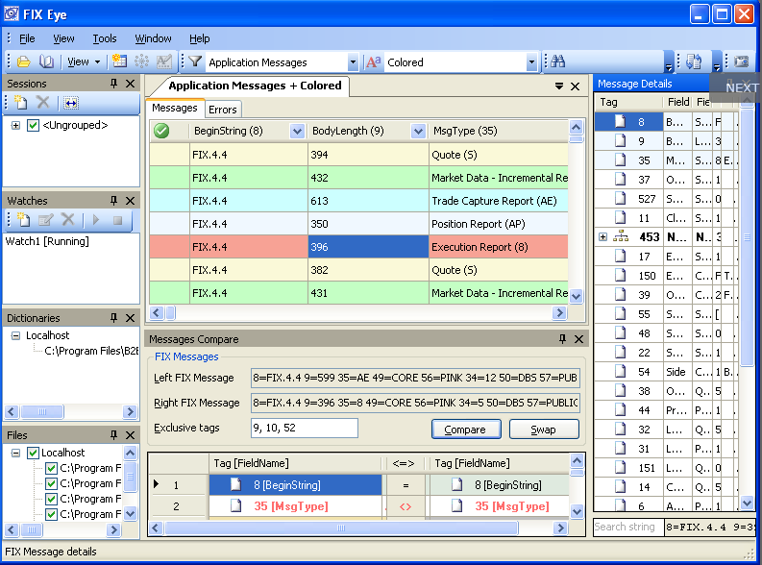The image size is (762, 565).
Task: Close the Messages Compare panel
Action: (x=578, y=339)
